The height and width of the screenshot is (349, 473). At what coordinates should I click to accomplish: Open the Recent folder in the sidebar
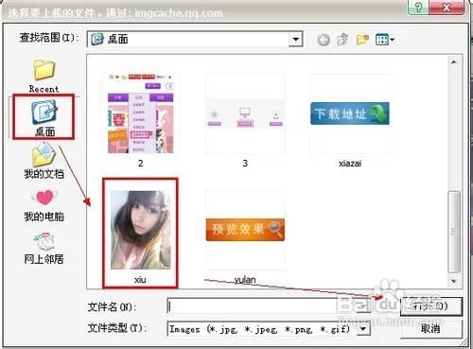point(44,76)
